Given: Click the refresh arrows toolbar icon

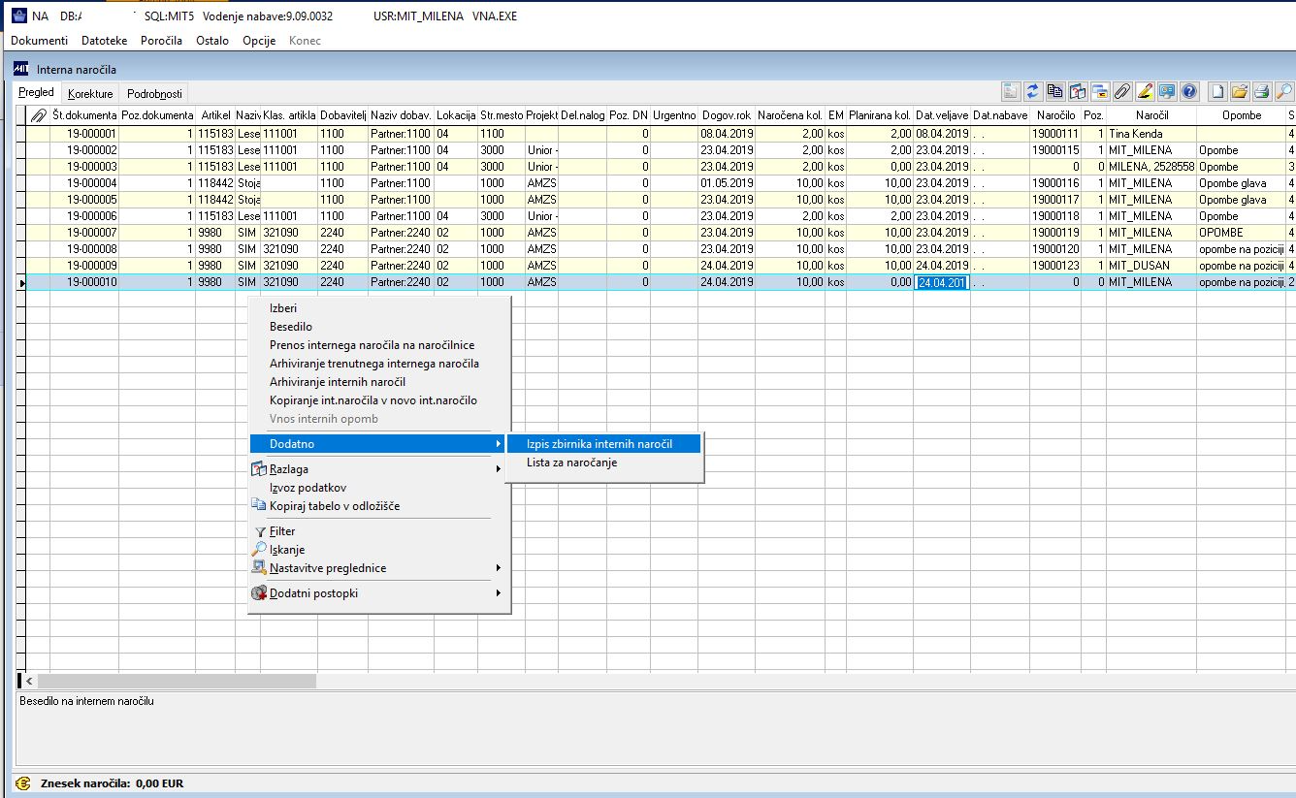Looking at the screenshot, I should pyautogui.click(x=1033, y=92).
